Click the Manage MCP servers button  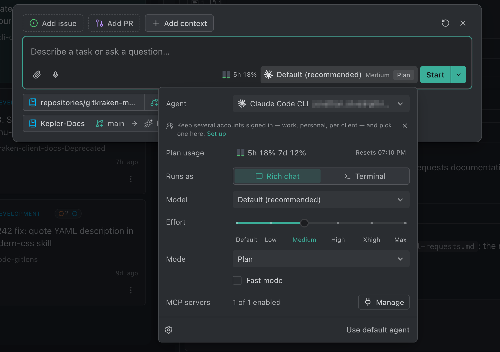pyautogui.click(x=384, y=302)
